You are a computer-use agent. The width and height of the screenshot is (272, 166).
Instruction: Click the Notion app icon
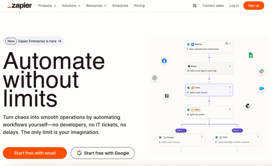167,96
